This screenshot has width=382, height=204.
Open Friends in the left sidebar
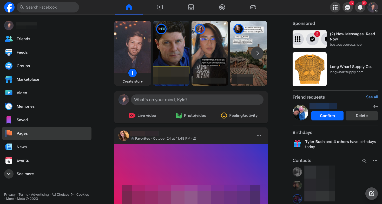[47, 39]
